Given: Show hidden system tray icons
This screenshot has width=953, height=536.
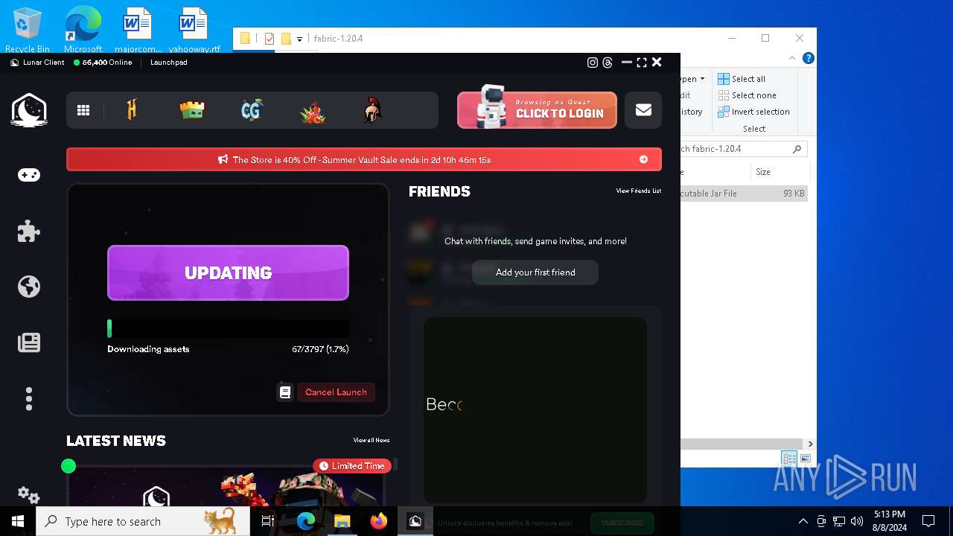Looking at the screenshot, I should click(803, 521).
